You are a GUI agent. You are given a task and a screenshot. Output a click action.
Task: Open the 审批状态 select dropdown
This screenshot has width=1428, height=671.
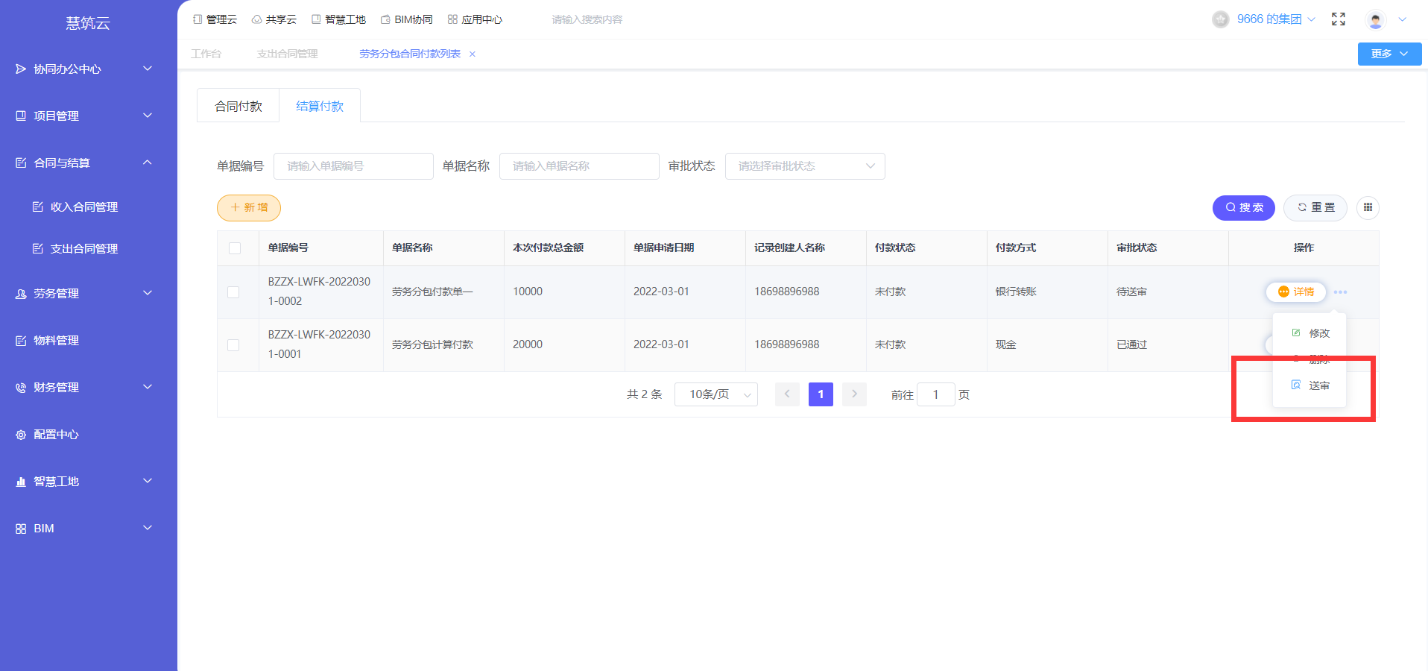pyautogui.click(x=805, y=166)
